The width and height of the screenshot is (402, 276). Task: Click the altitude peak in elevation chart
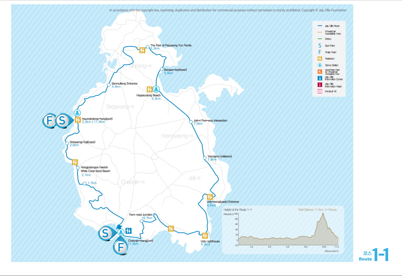pyautogui.click(x=323, y=213)
